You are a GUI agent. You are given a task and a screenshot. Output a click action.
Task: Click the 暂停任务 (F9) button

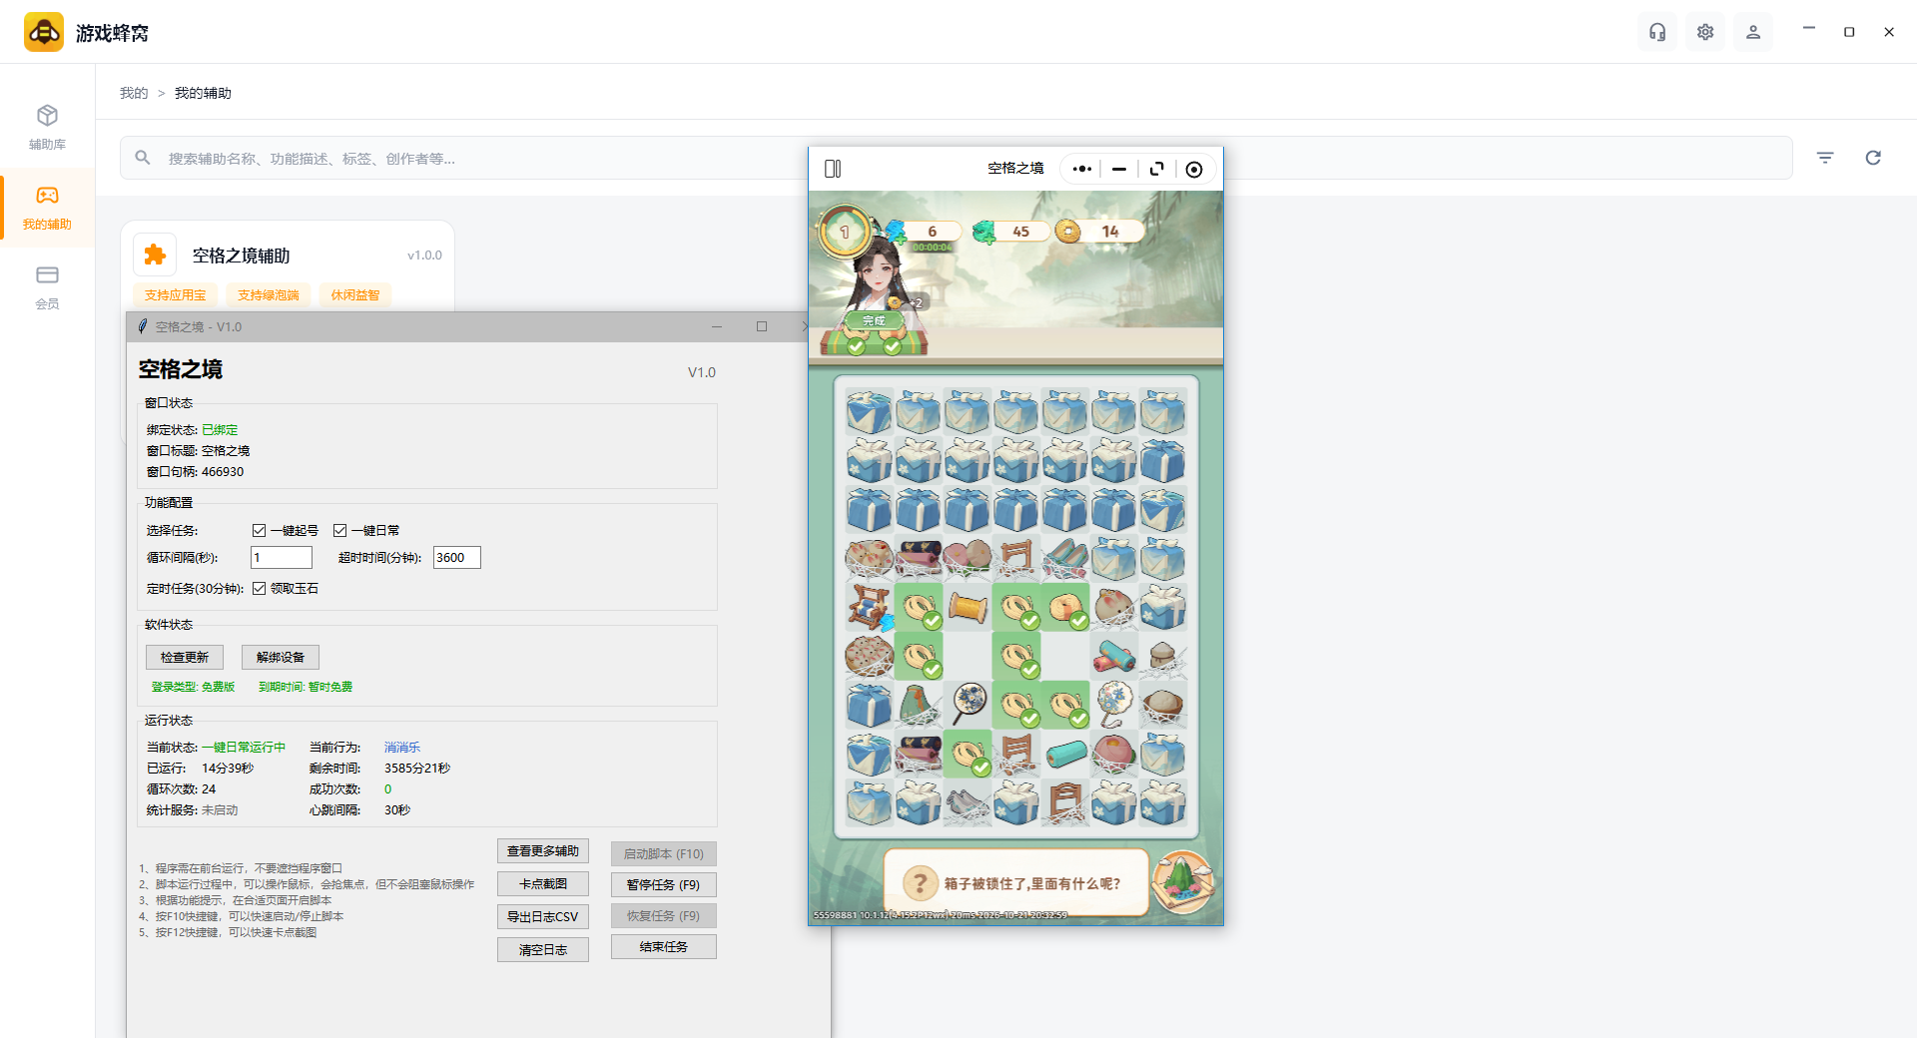(x=664, y=884)
